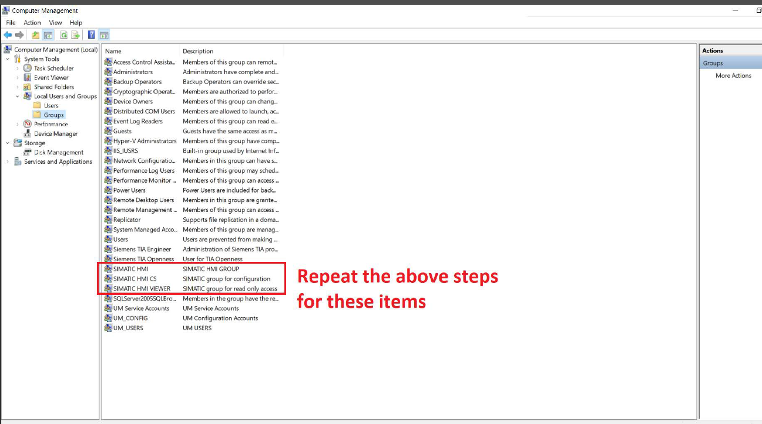Screen dimensions: 762x424
Task: Go back with the blue Back arrow
Action: click(8, 35)
